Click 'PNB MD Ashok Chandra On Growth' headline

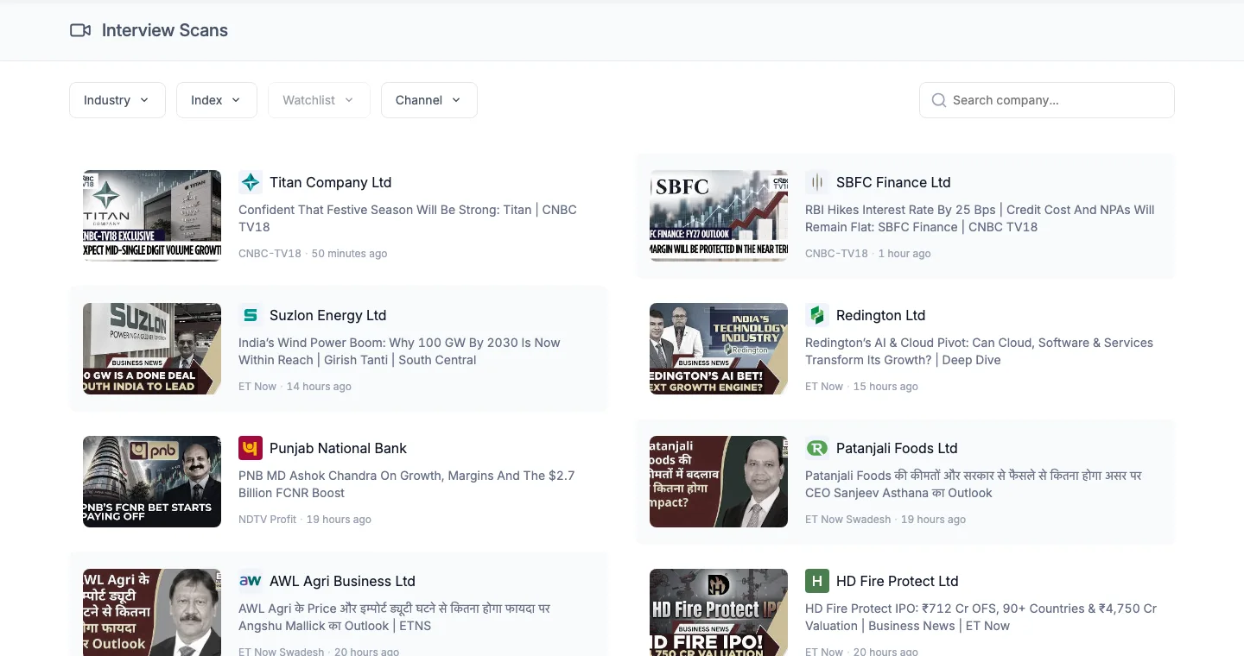pyautogui.click(x=406, y=484)
